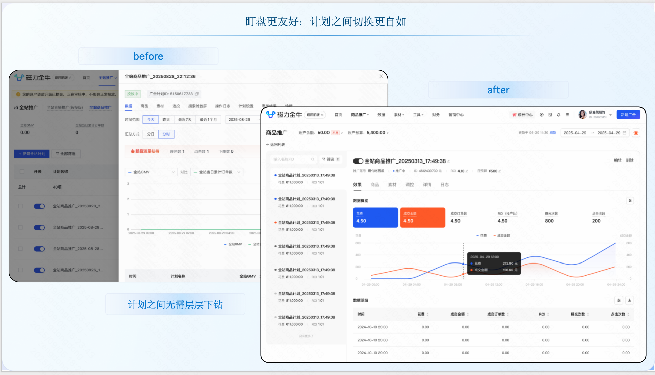The image size is (655, 375).
Task: Click the 新建广告 button
Action: (x=628, y=115)
